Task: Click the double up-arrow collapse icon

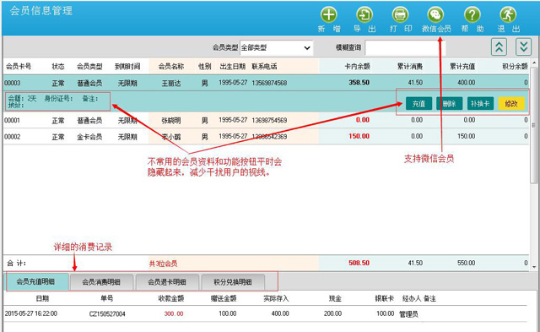Action: pyautogui.click(x=499, y=47)
